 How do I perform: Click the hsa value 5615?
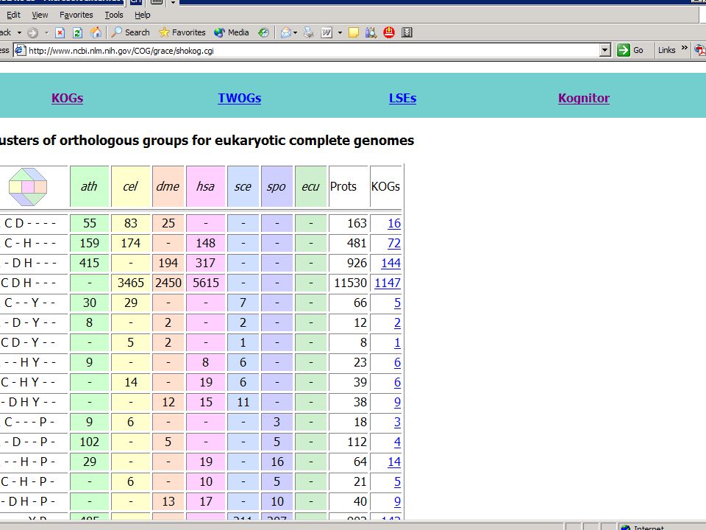tap(206, 283)
